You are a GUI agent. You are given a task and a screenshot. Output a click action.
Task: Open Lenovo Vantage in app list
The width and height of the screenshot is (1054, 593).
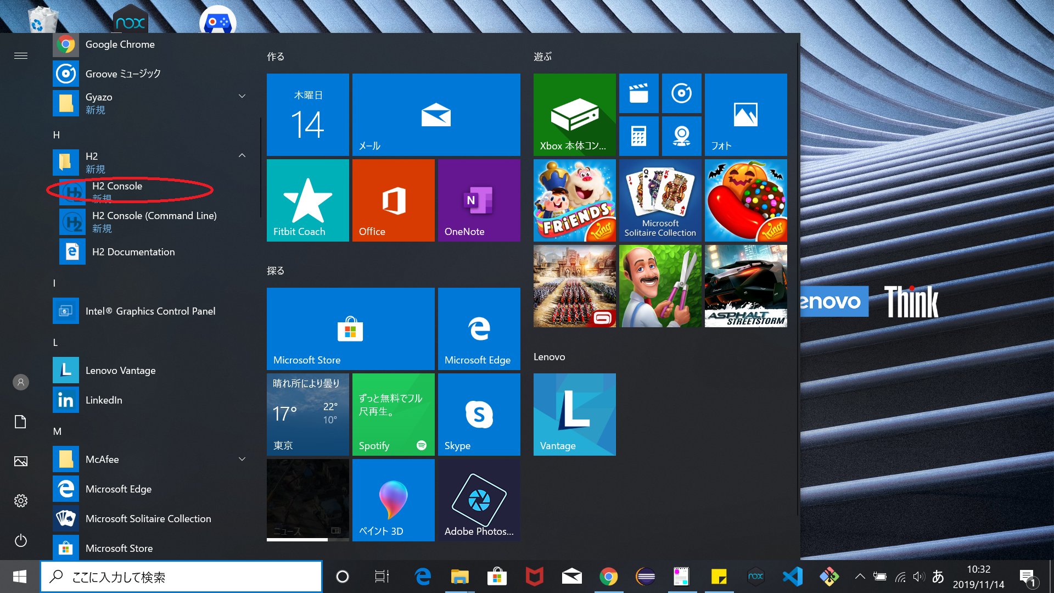click(x=148, y=370)
